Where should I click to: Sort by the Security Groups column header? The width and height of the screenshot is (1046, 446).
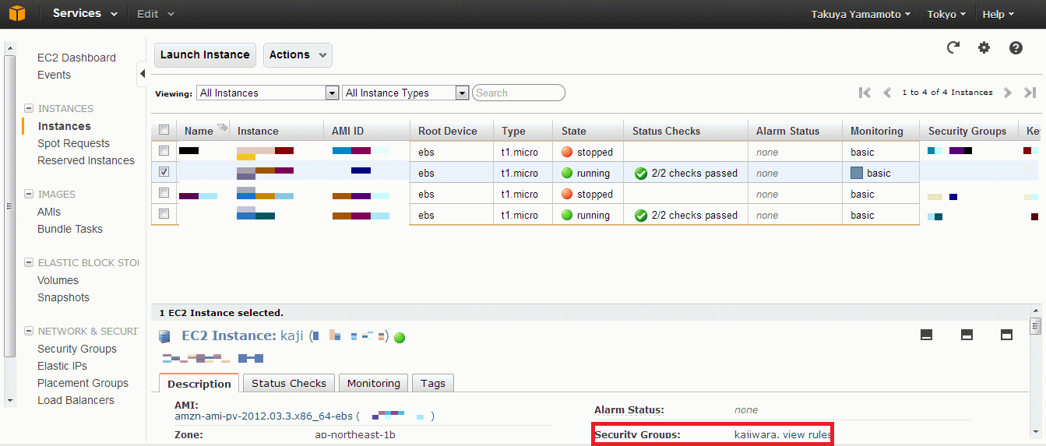(x=968, y=131)
